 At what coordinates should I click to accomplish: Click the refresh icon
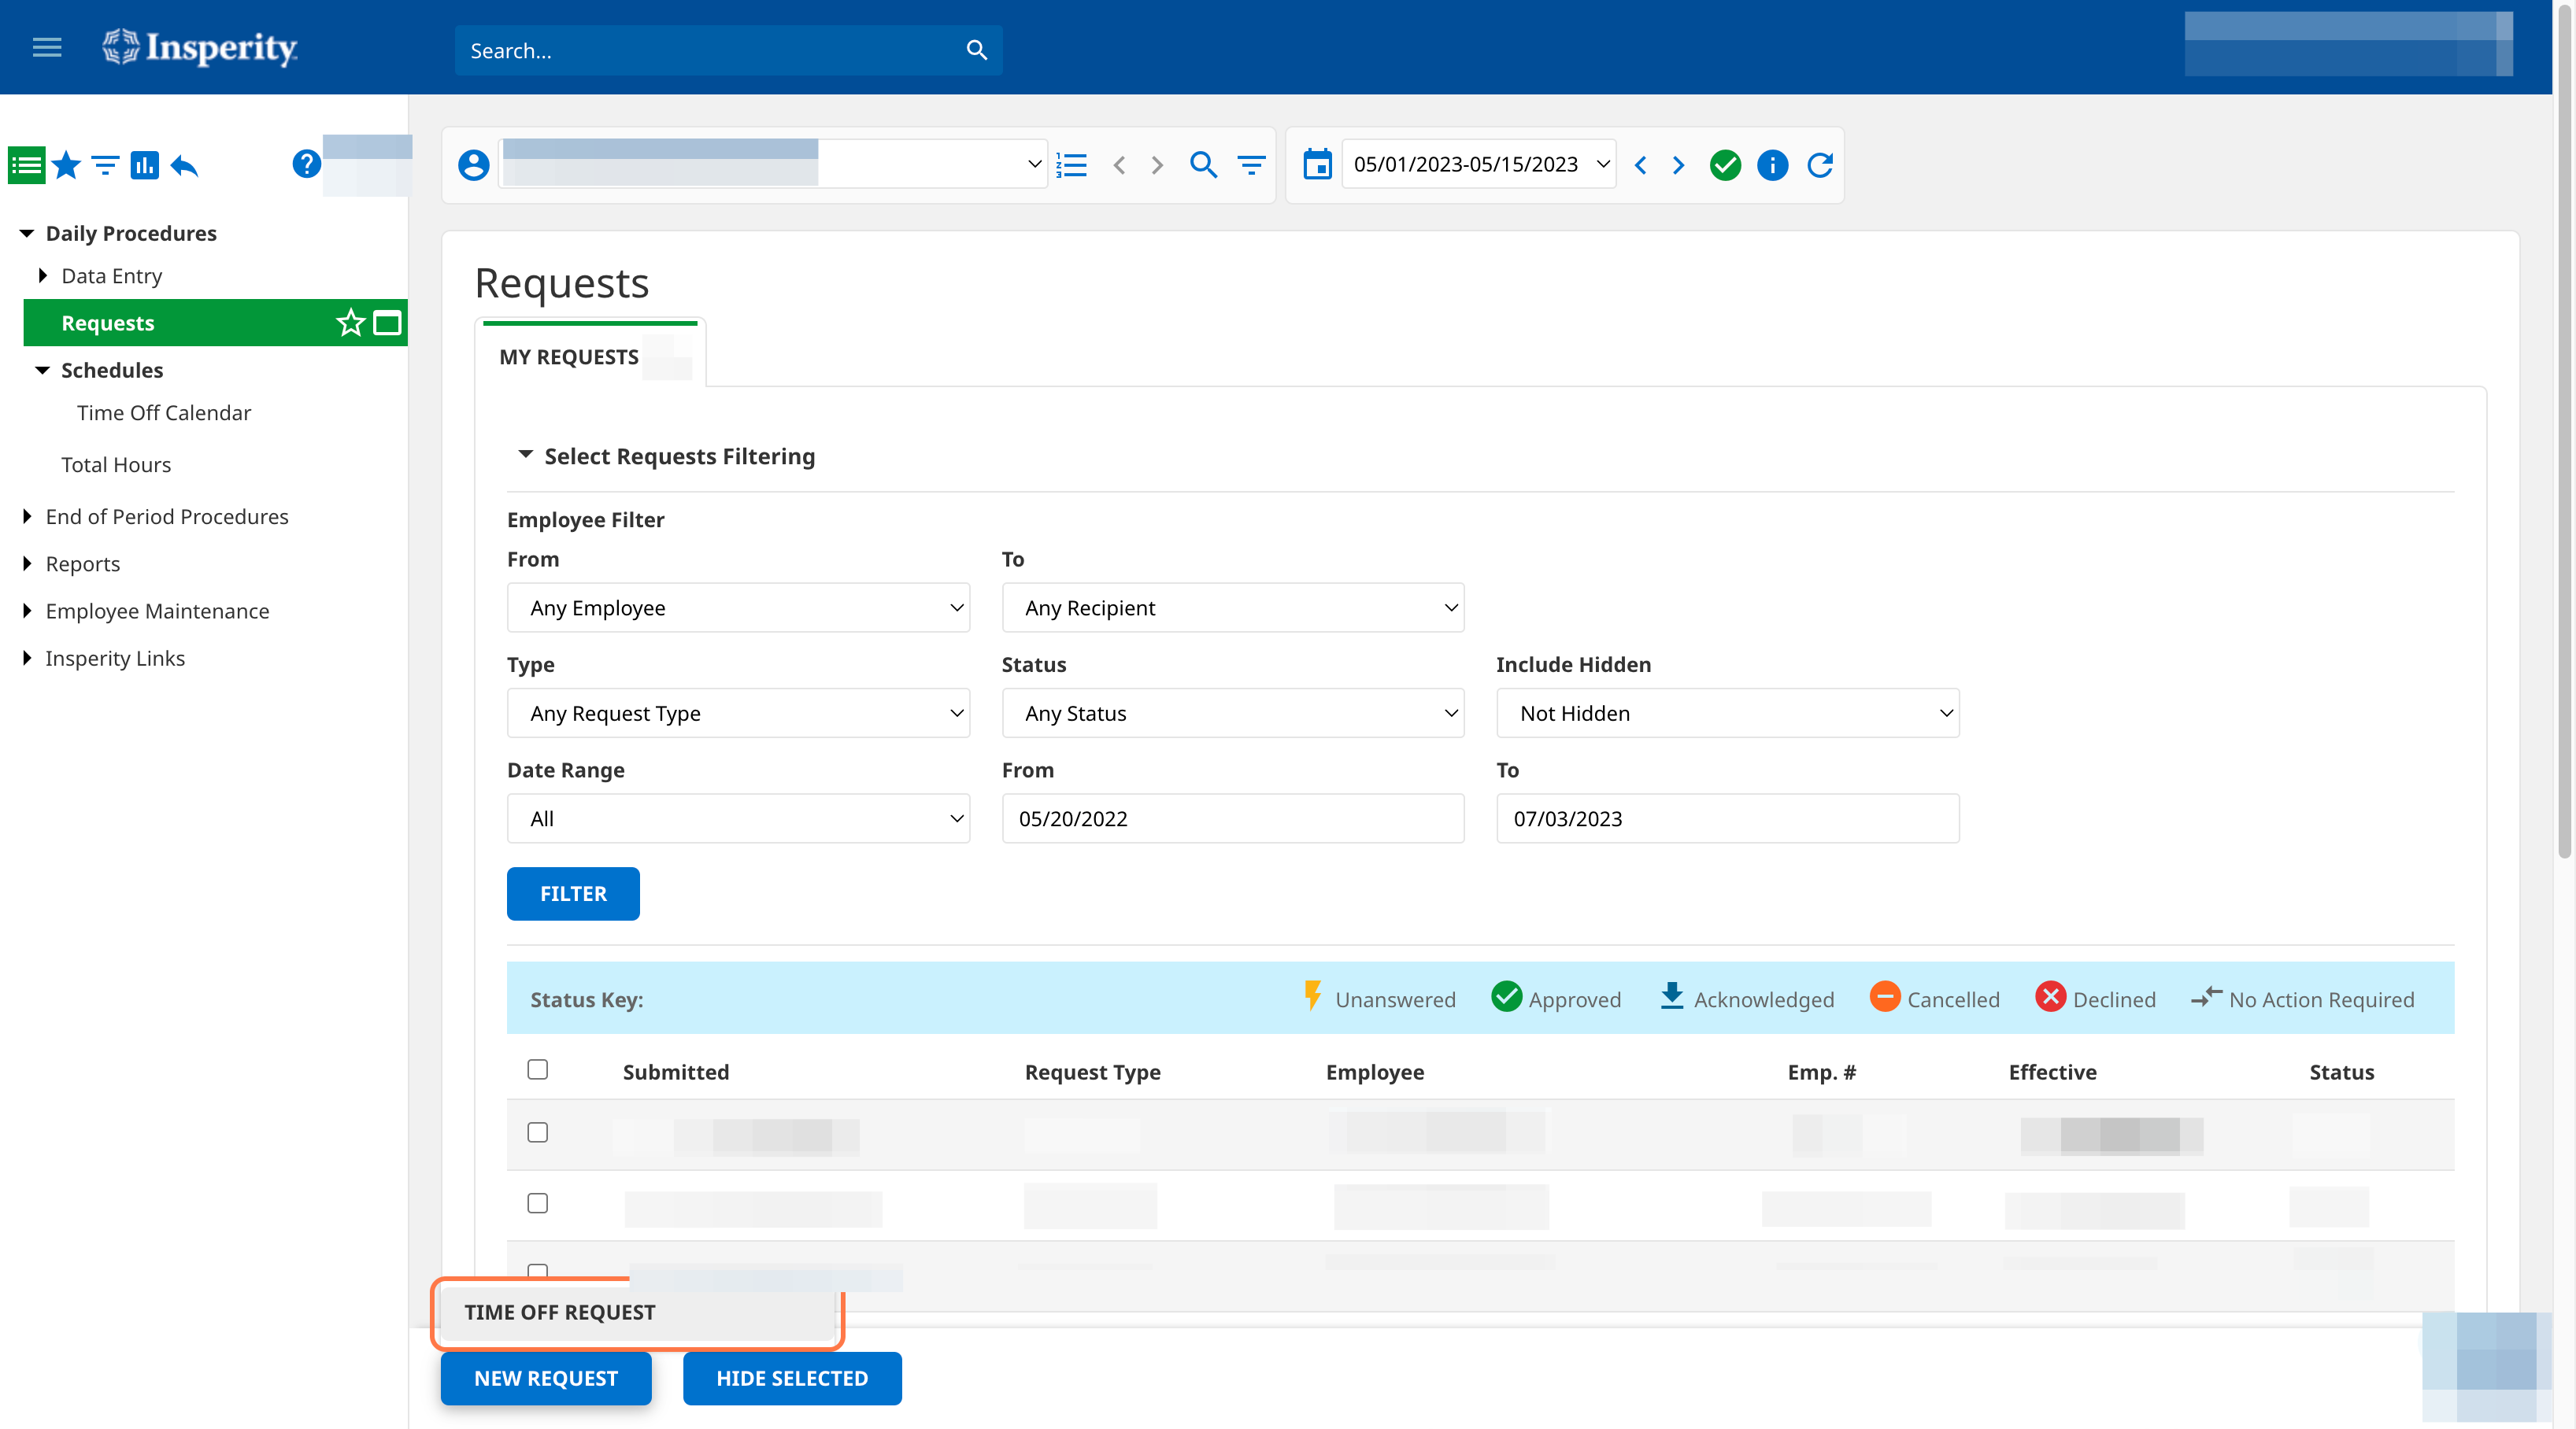tap(1820, 165)
